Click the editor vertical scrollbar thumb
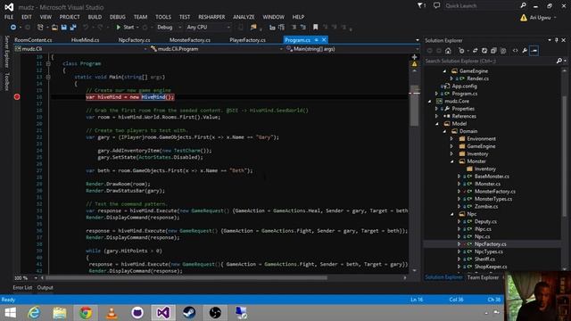 tap(414, 105)
